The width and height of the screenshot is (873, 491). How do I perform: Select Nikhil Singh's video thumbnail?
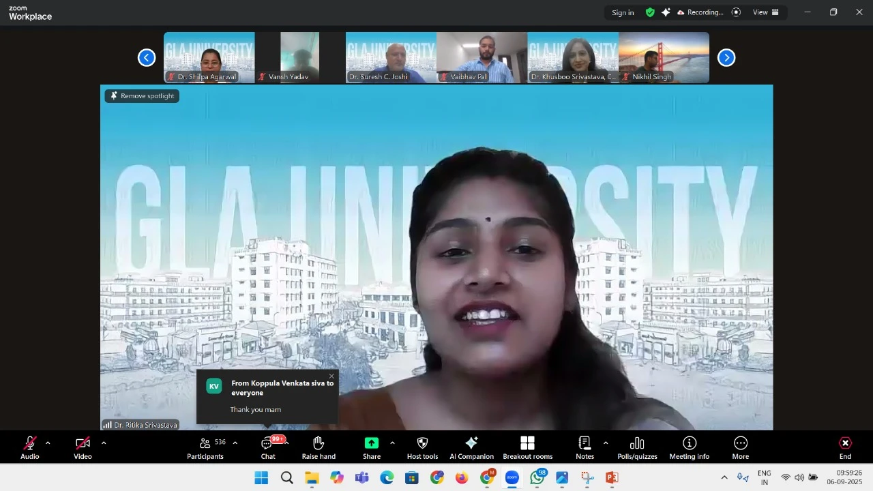pos(664,58)
